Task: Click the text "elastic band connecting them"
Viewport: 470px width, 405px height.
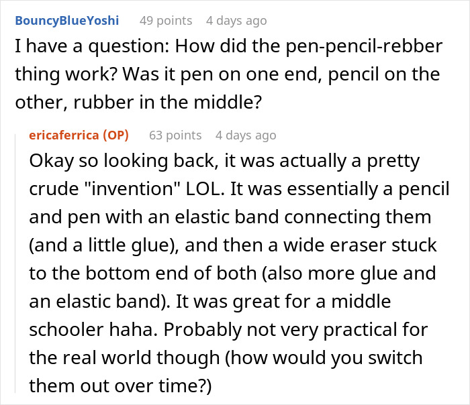Action: (303, 217)
